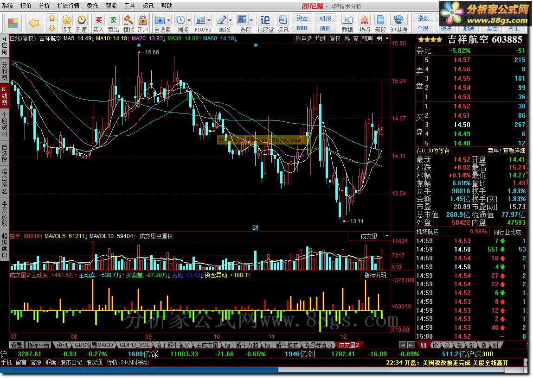Viewport: 533px width, 378px height.
Task: Open the 报价 menu
Action: coord(26,6)
